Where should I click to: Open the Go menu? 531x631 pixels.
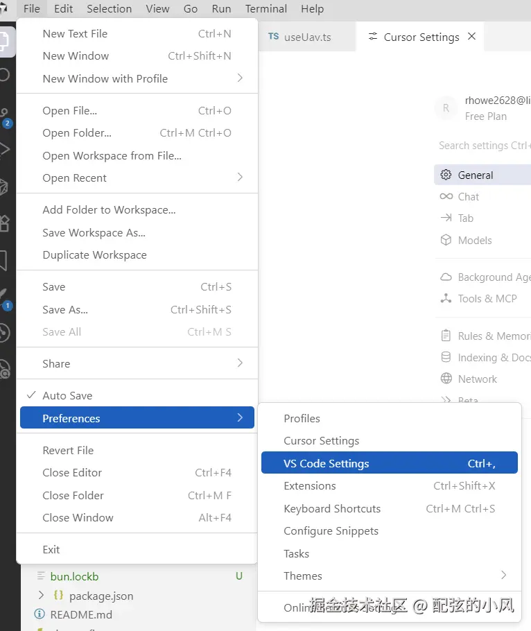click(x=190, y=9)
